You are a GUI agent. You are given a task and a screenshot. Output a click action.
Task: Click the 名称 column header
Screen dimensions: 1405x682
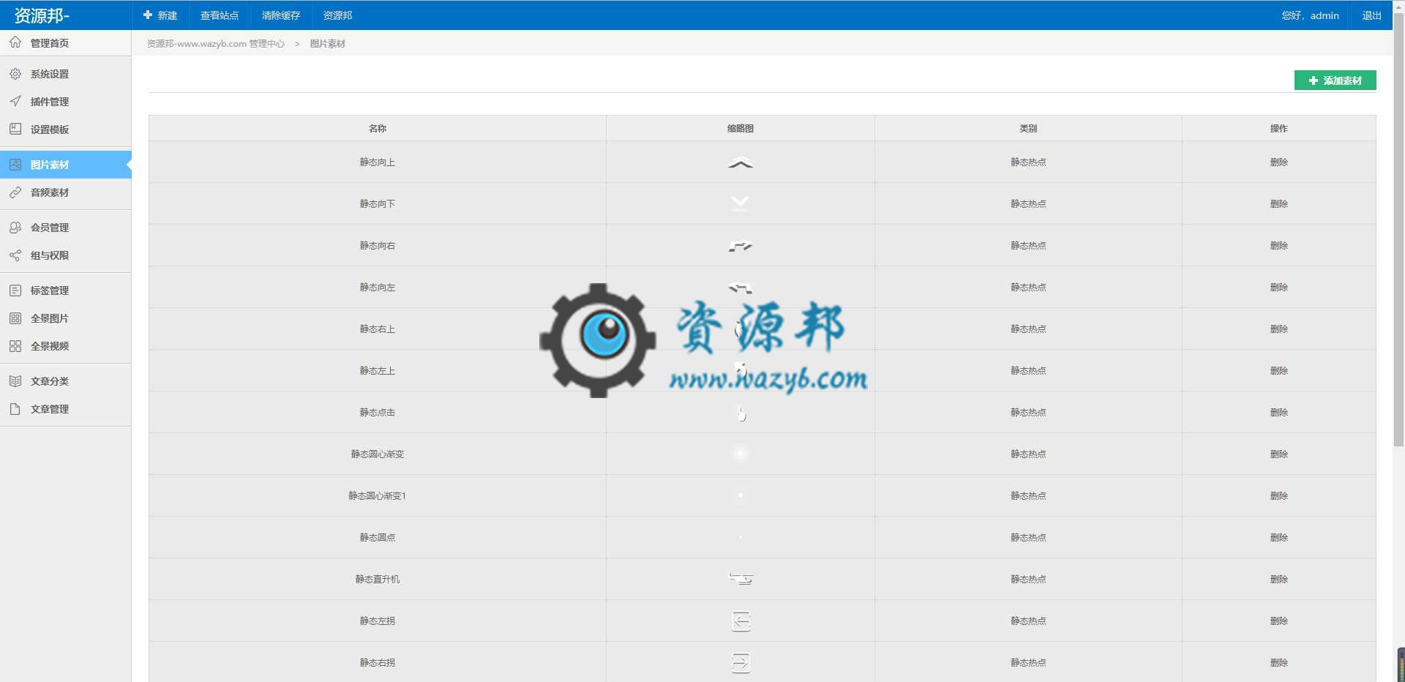click(378, 128)
